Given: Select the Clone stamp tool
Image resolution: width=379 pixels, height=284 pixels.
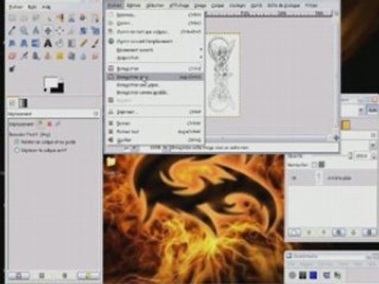Looking at the screenshot, I should coord(48,56).
